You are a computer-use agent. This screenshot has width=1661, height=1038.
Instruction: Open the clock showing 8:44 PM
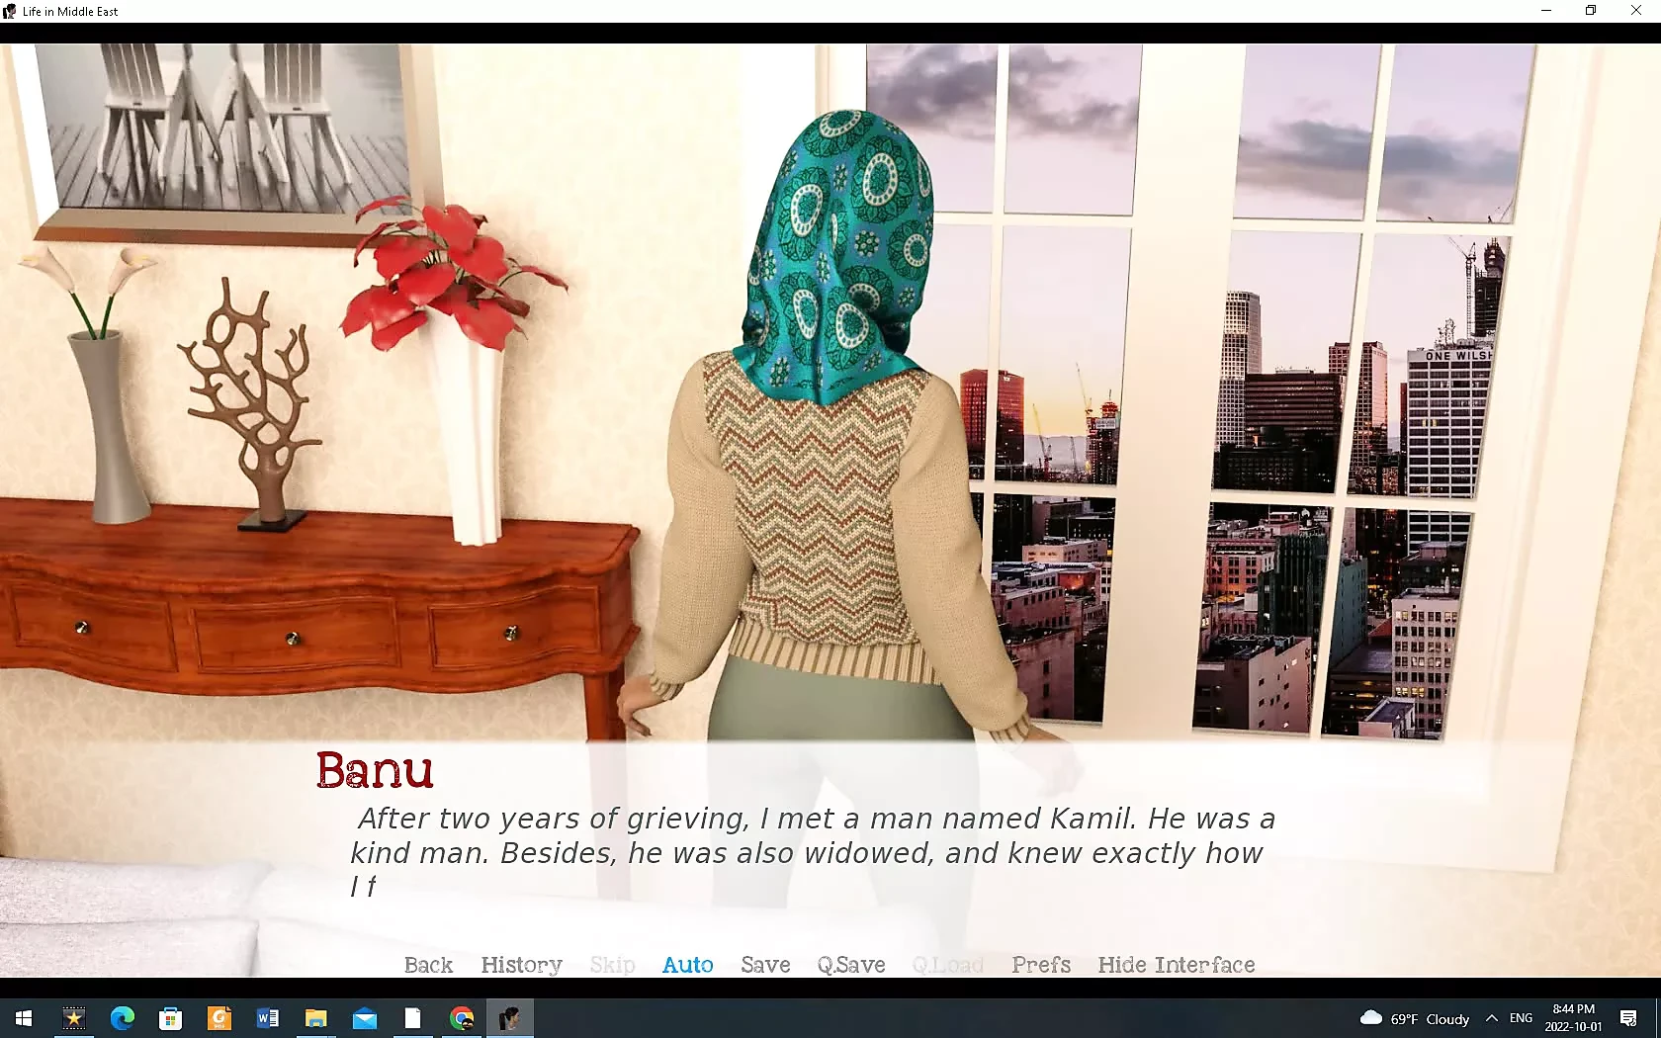(1573, 1018)
